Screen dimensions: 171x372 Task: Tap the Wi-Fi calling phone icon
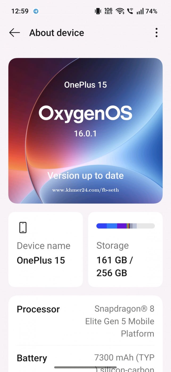130,11
